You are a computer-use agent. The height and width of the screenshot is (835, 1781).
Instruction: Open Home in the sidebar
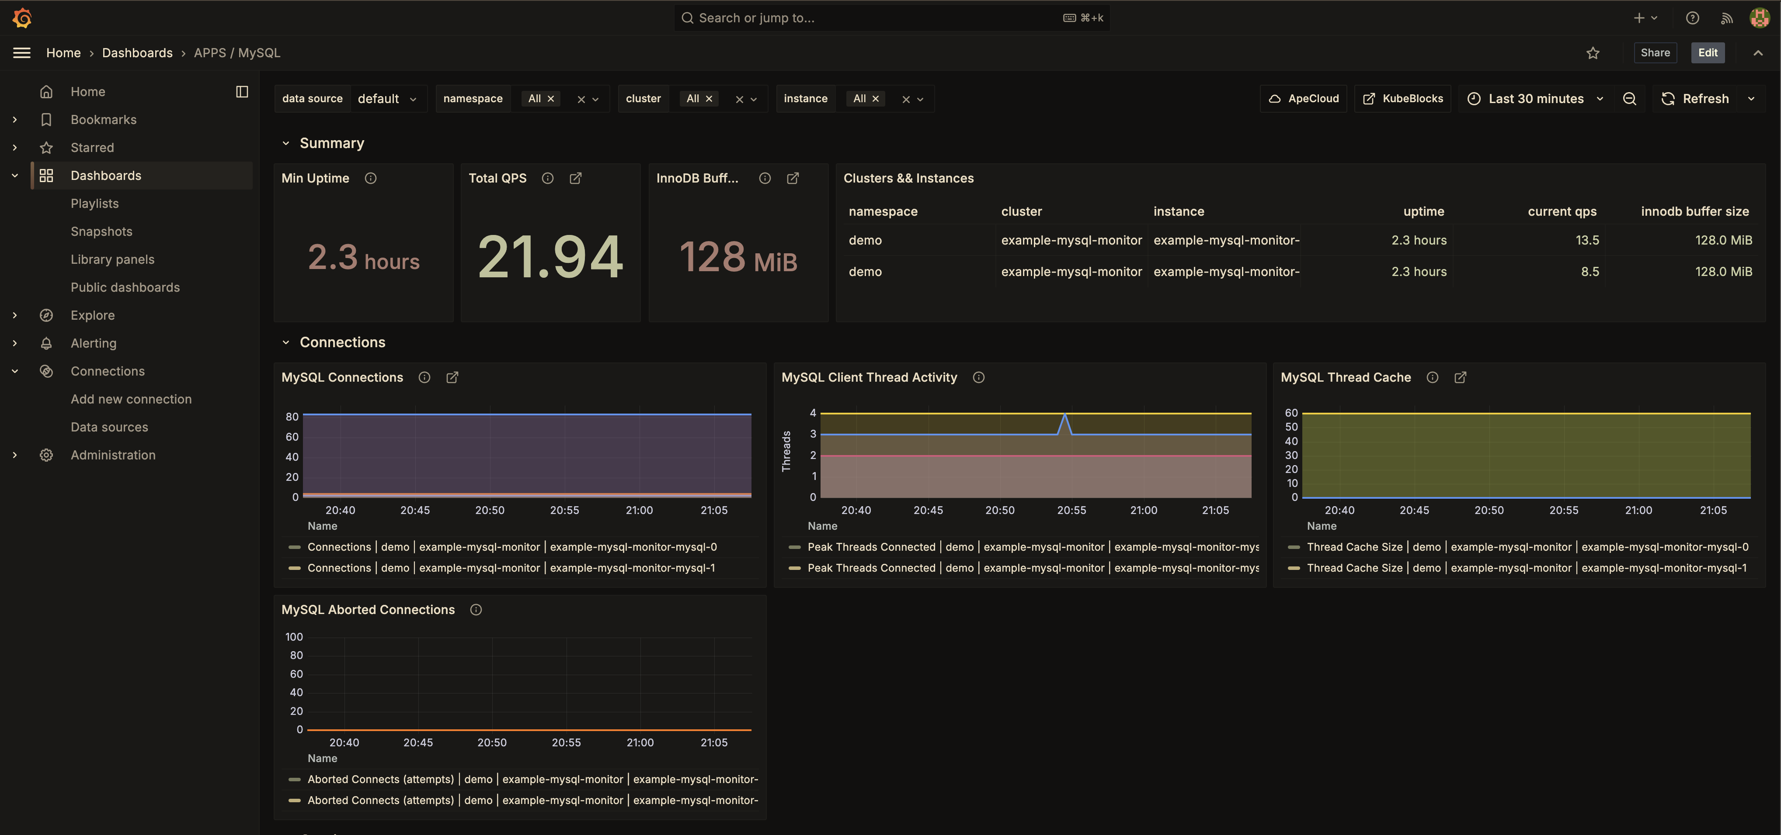pos(88,92)
